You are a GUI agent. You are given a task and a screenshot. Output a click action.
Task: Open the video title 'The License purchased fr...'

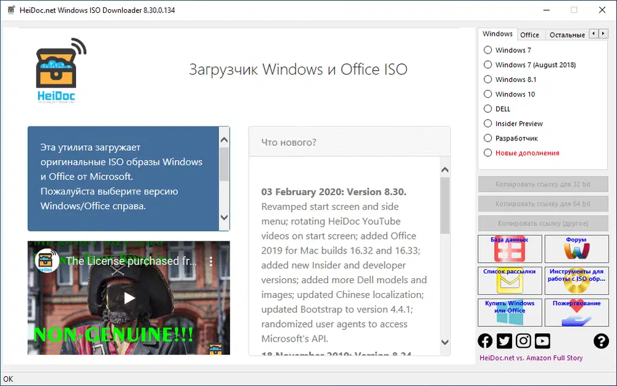131,261
